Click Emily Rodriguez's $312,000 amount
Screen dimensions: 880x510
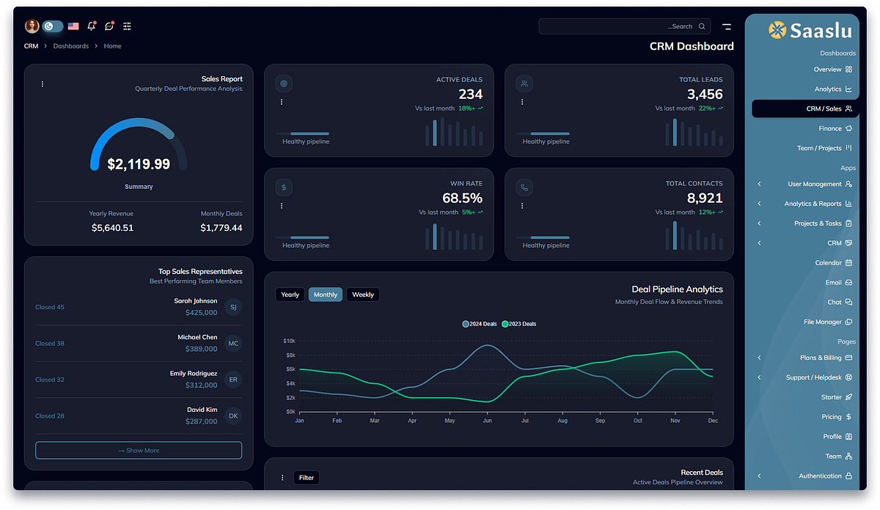201,385
